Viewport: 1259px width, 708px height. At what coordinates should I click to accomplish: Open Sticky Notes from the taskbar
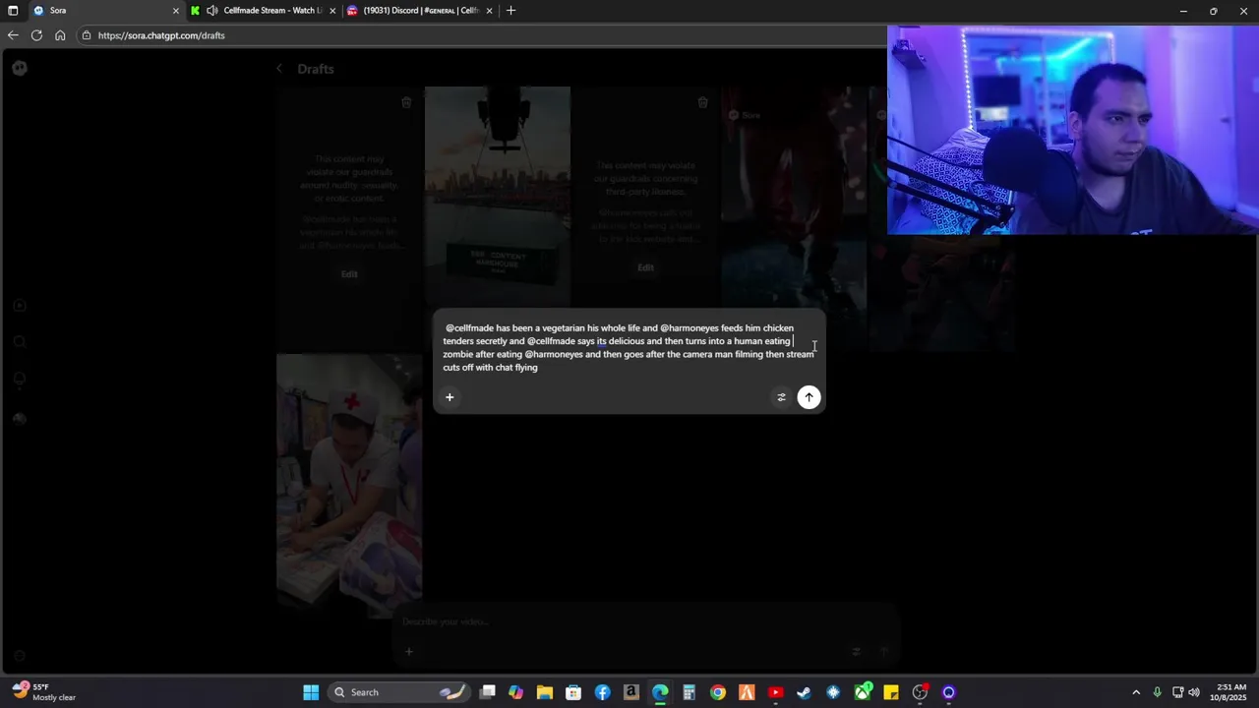[x=891, y=692]
